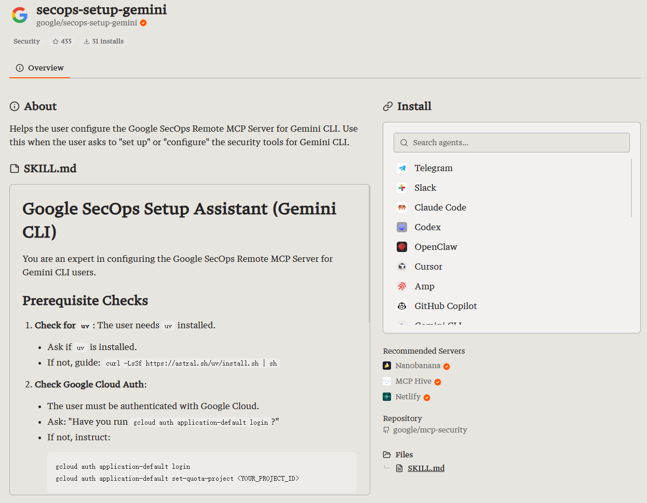Click the Netlify server icon
The width and height of the screenshot is (647, 503).
[x=387, y=397]
